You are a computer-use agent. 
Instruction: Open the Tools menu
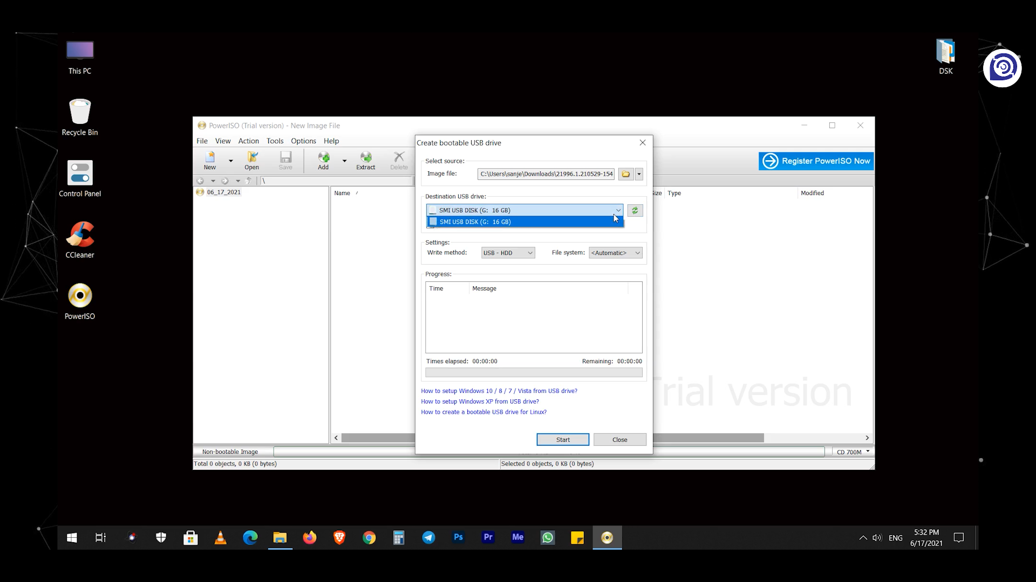(x=275, y=141)
